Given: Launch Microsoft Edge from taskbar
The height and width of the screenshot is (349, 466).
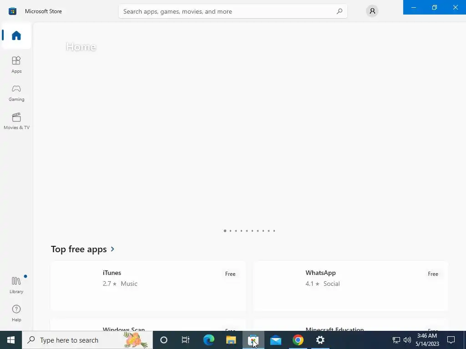Looking at the screenshot, I should point(208,340).
